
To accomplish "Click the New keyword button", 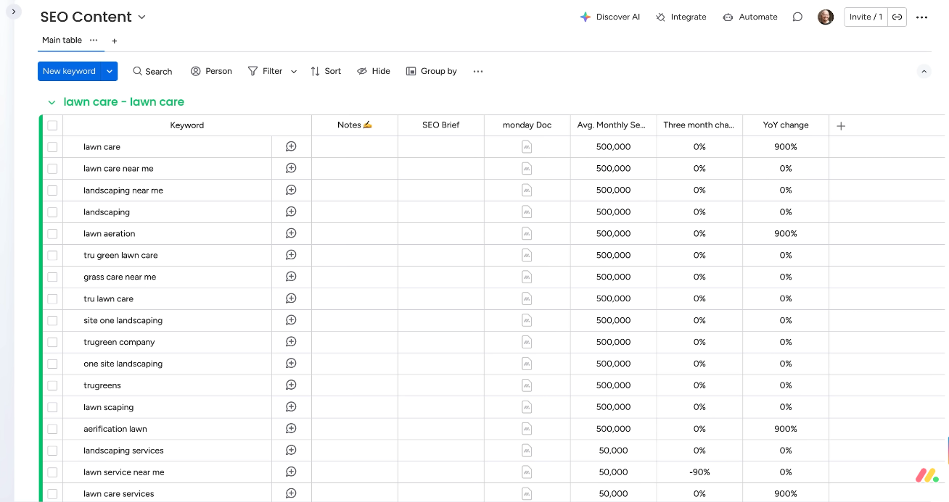I will (x=70, y=71).
